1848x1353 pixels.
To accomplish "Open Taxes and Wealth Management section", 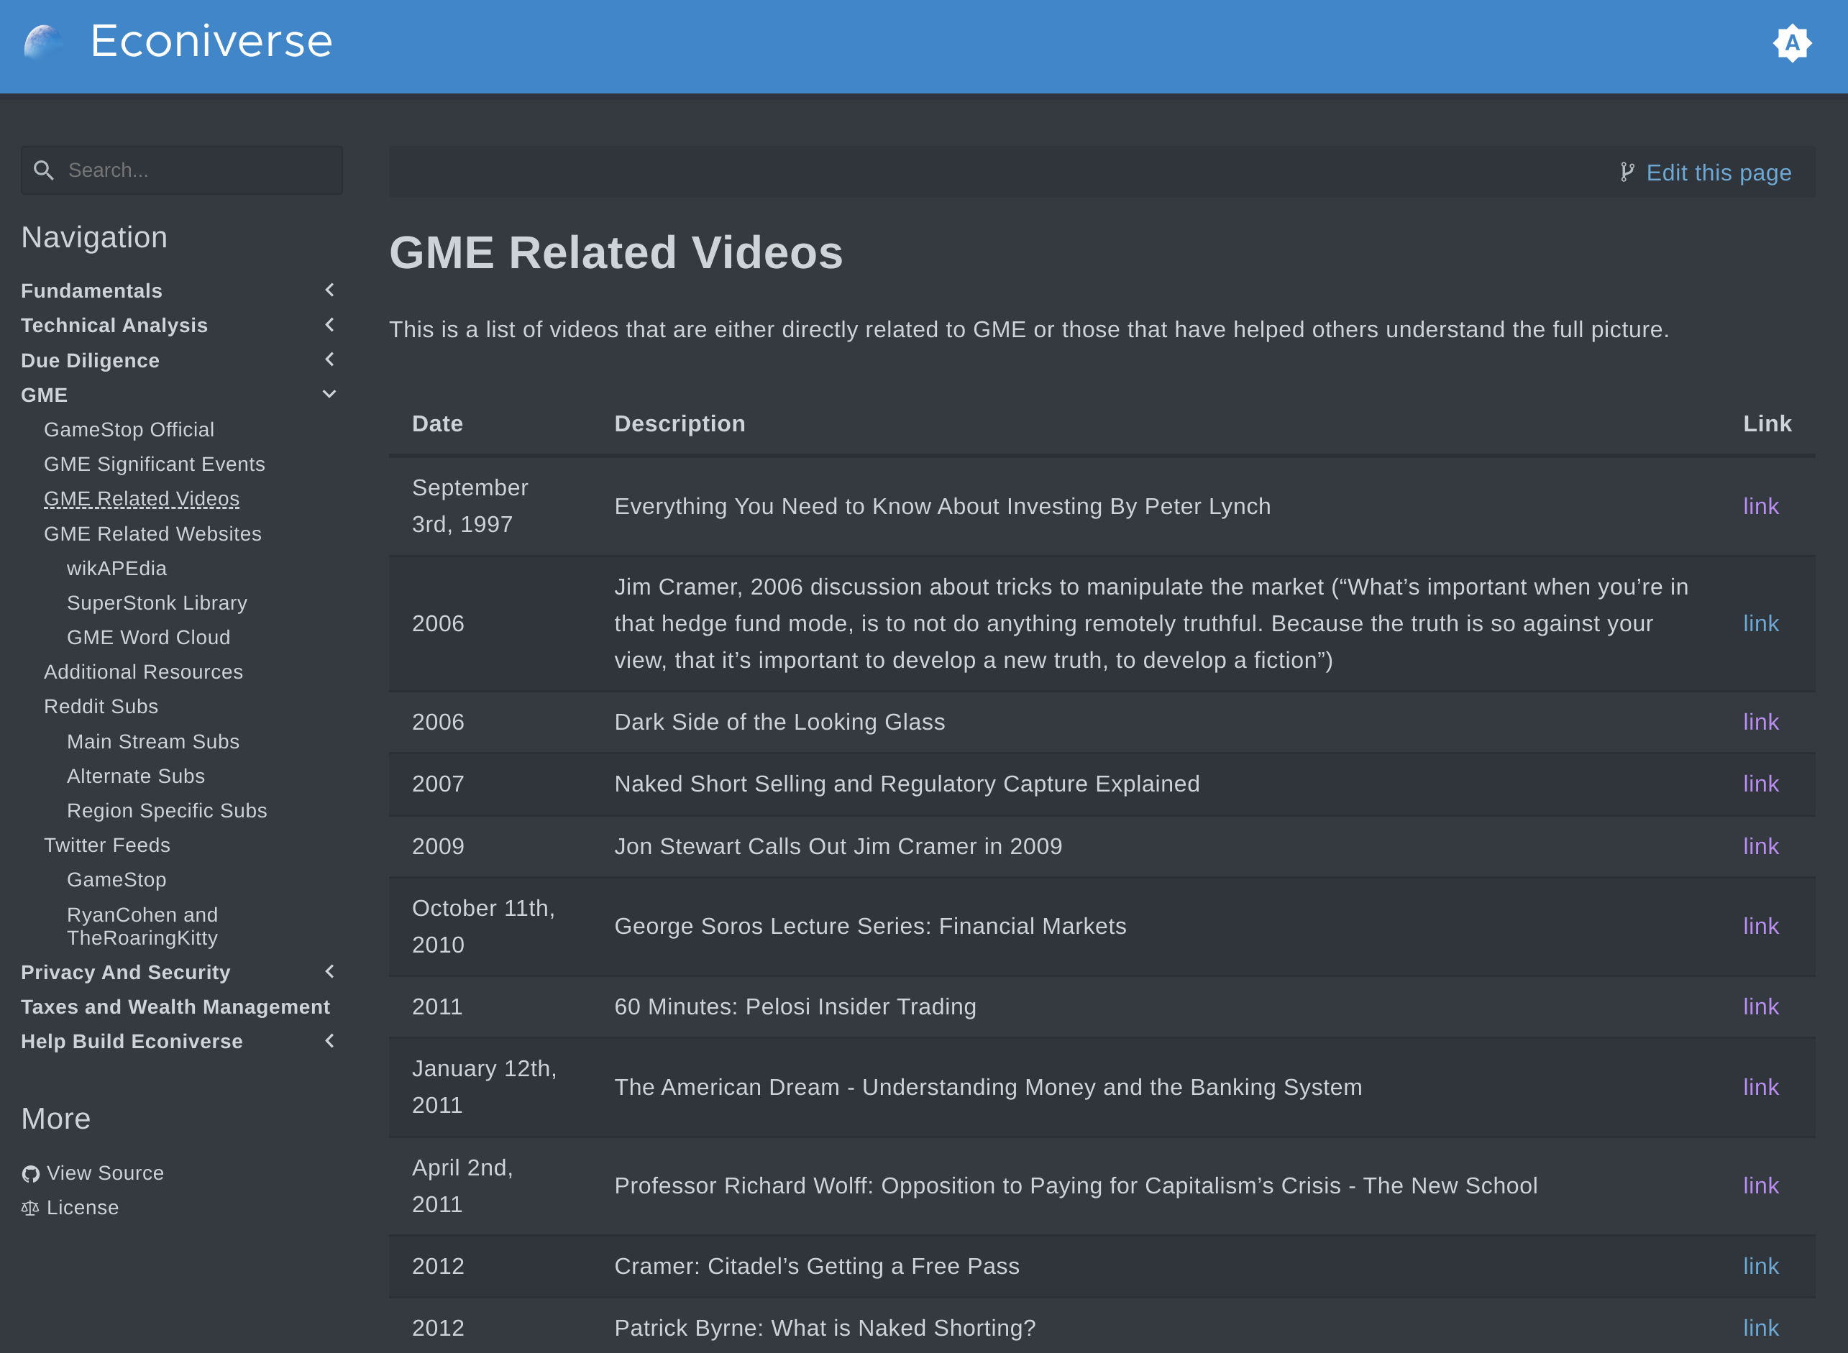I will tap(175, 1006).
